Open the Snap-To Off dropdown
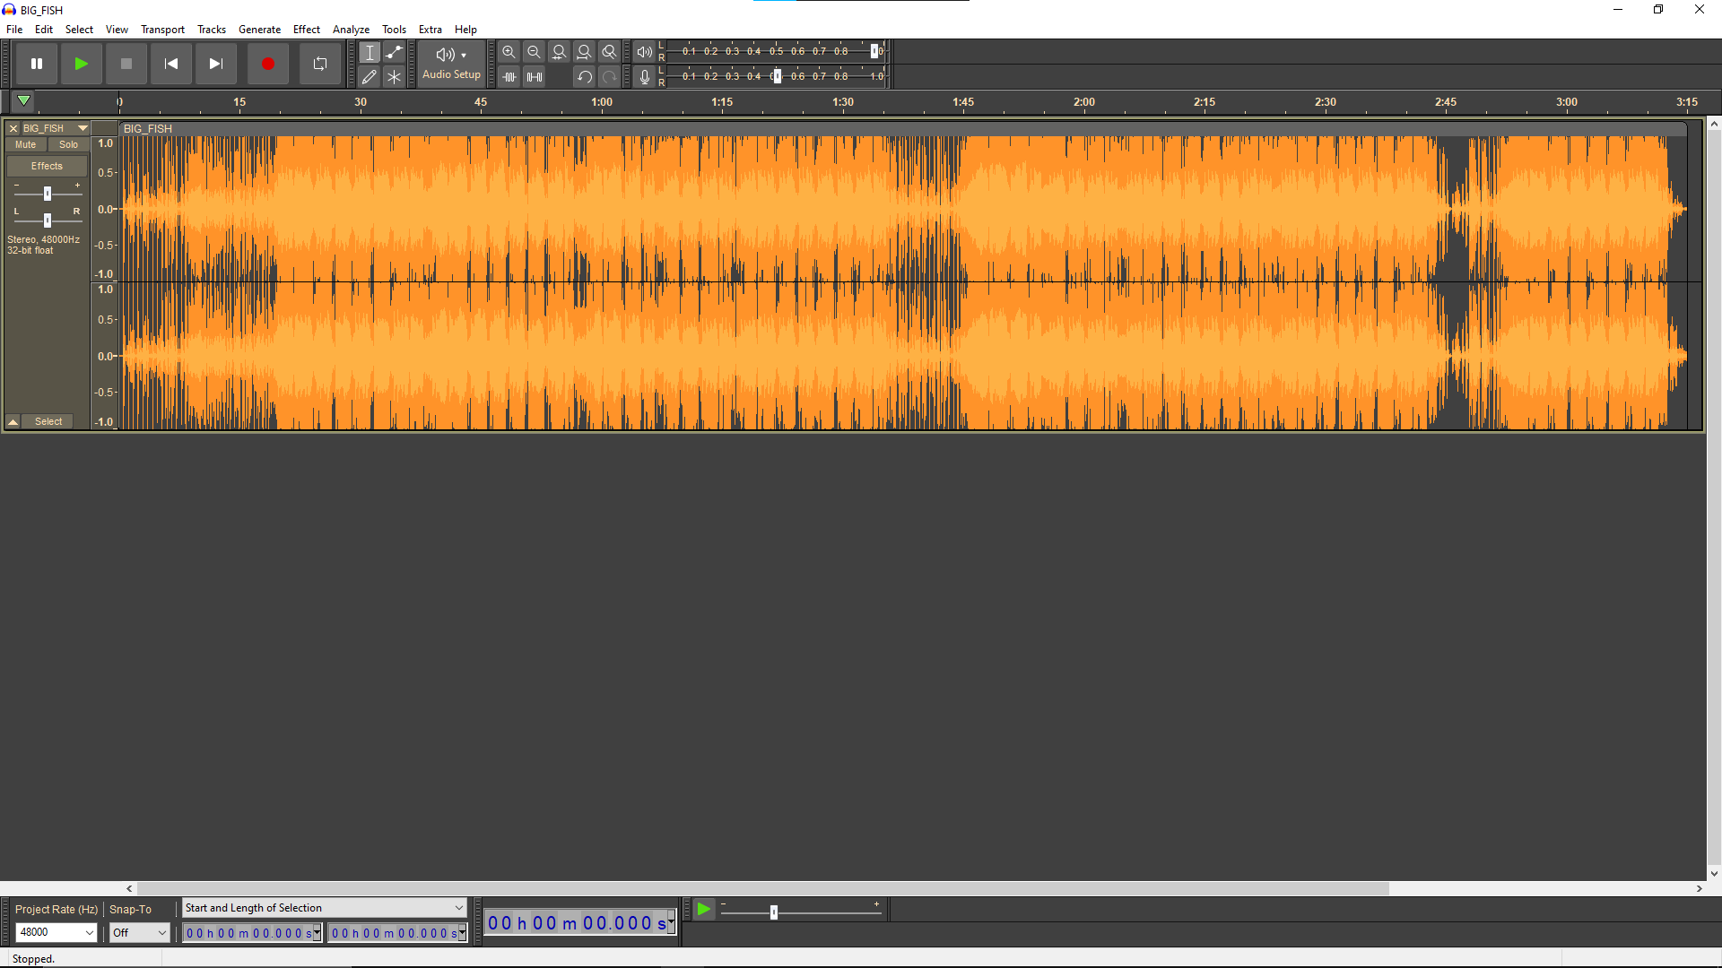Viewport: 1722px width, 968px height. (161, 933)
